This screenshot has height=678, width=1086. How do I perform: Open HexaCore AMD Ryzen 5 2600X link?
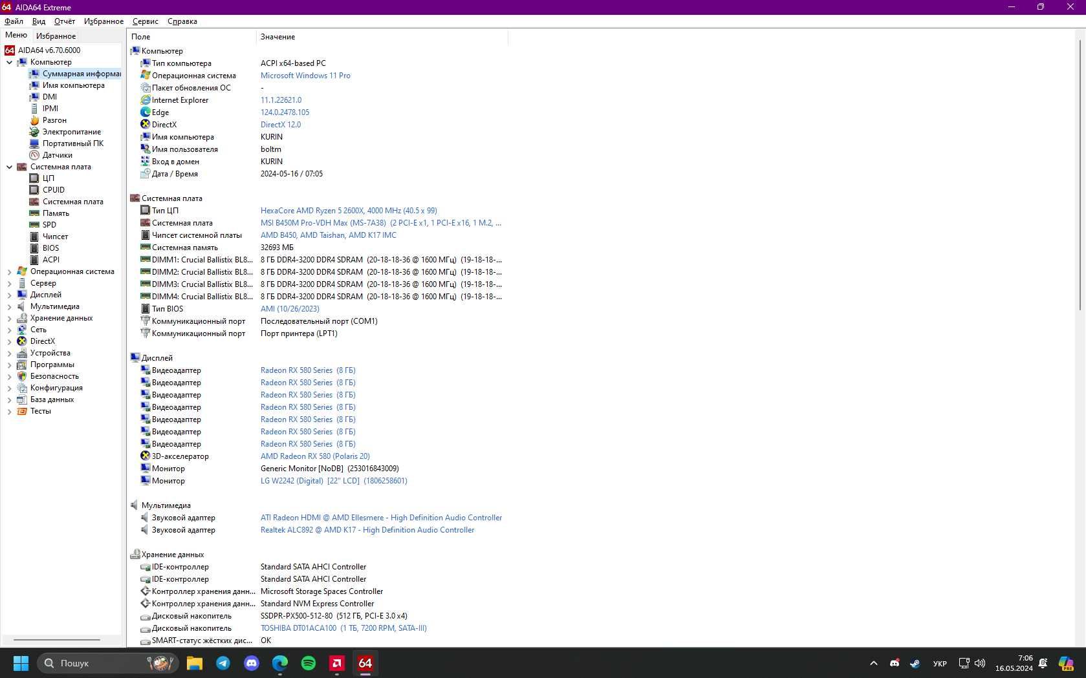[349, 211]
